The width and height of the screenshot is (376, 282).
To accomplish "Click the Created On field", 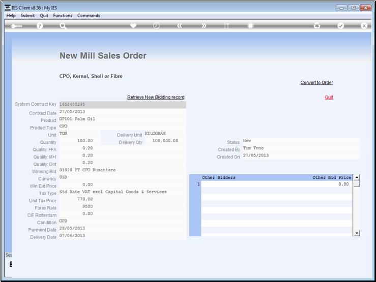I will [301, 155].
